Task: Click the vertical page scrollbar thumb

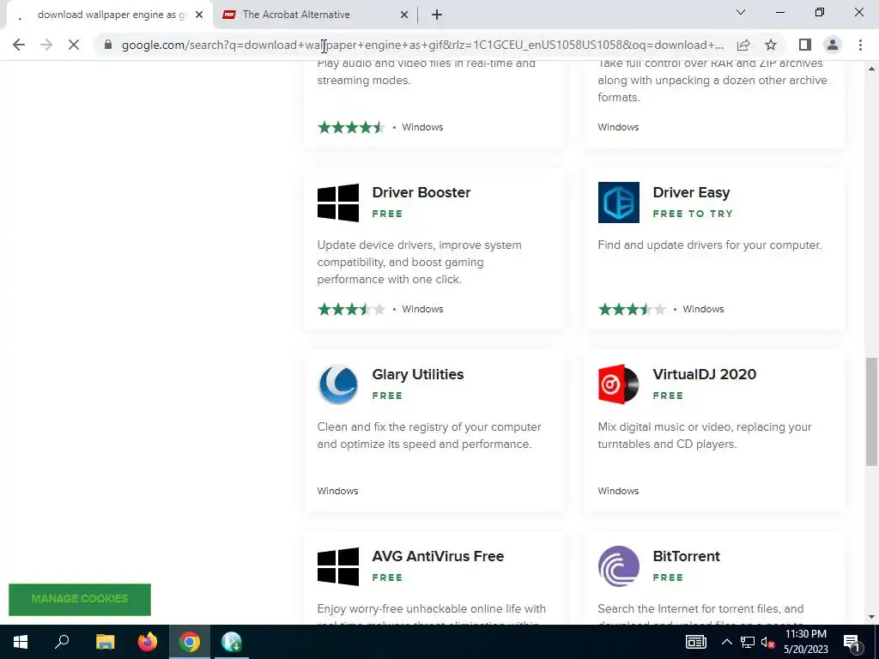Action: tap(871, 412)
